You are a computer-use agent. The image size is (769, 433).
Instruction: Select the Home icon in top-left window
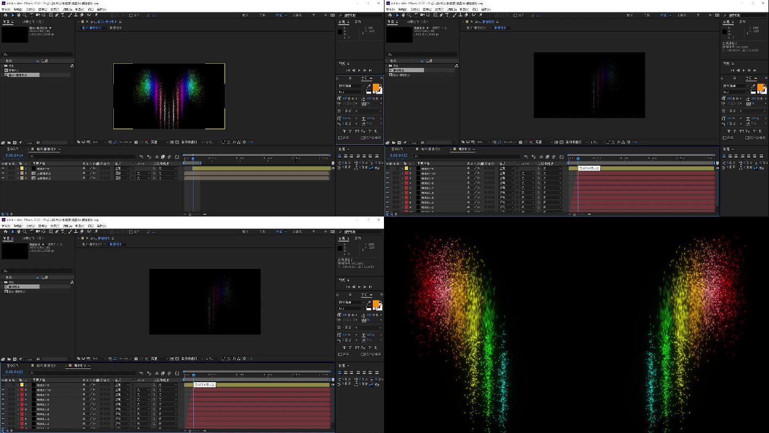coord(5,15)
